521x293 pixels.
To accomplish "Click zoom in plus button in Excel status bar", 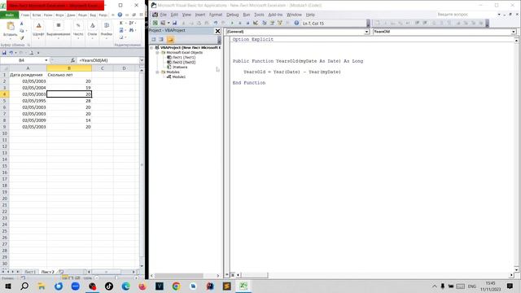I will point(136,278).
